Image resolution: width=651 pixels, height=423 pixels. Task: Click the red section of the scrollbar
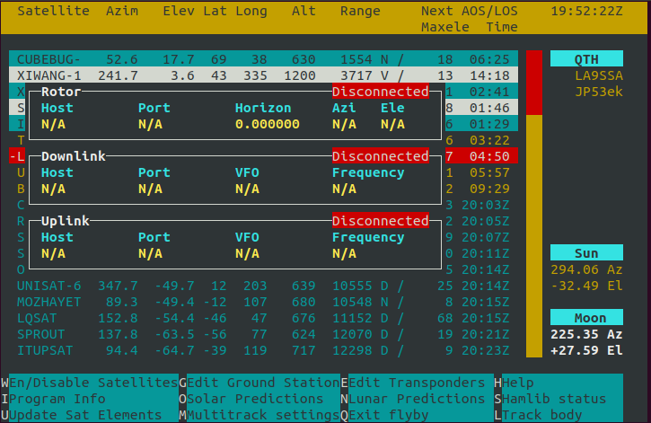pyautogui.click(x=533, y=83)
